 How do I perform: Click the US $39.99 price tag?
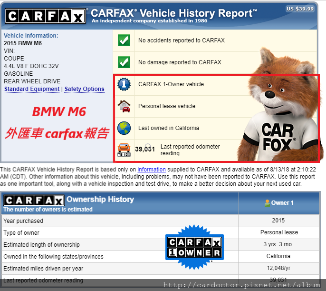300,9
